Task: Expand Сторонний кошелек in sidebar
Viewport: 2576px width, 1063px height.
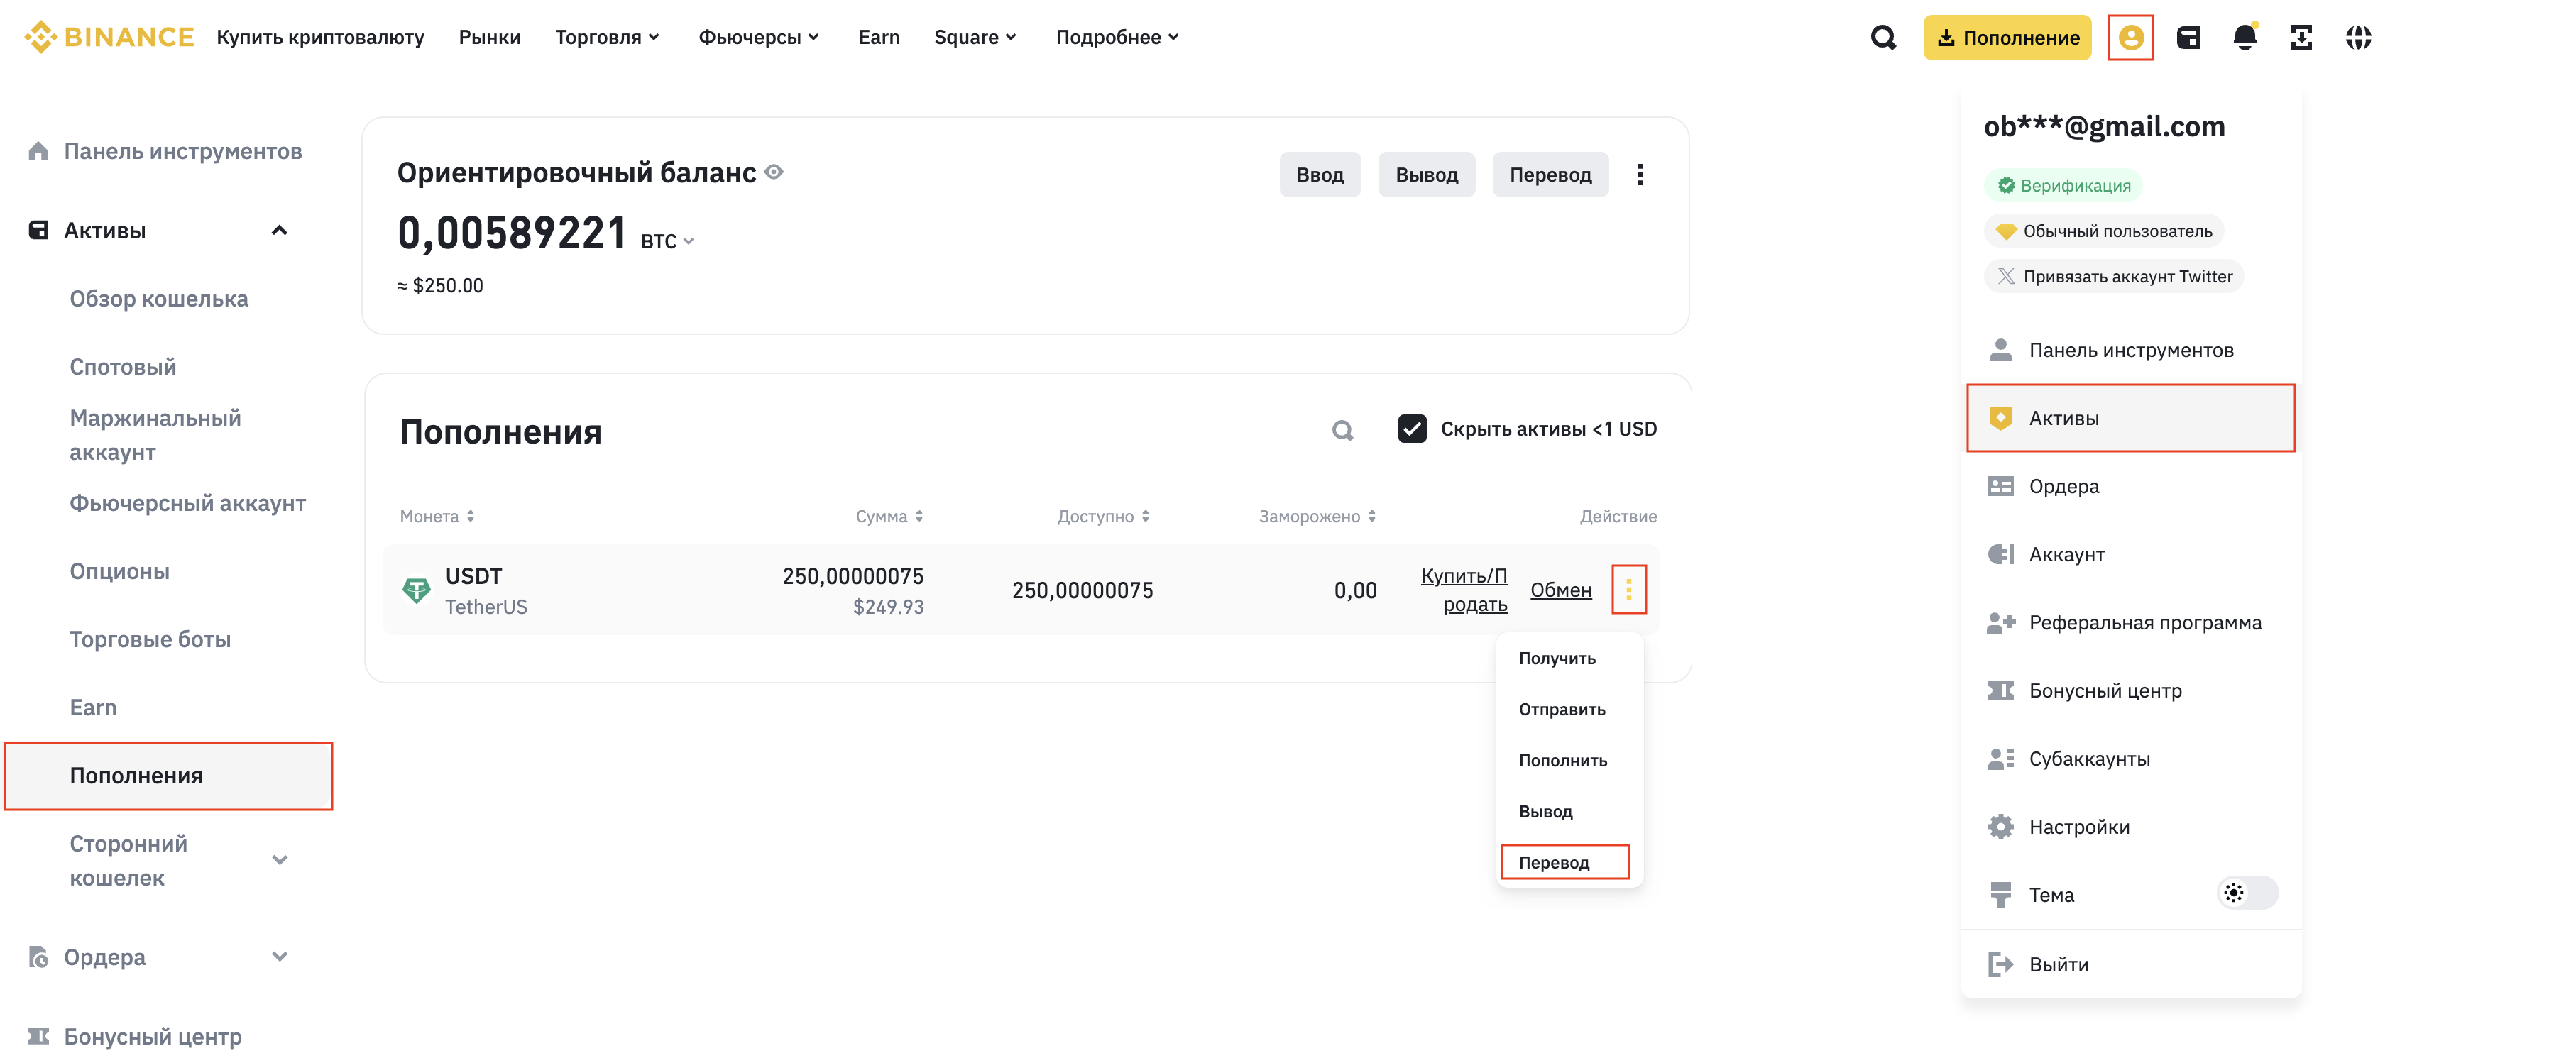Action: click(280, 860)
